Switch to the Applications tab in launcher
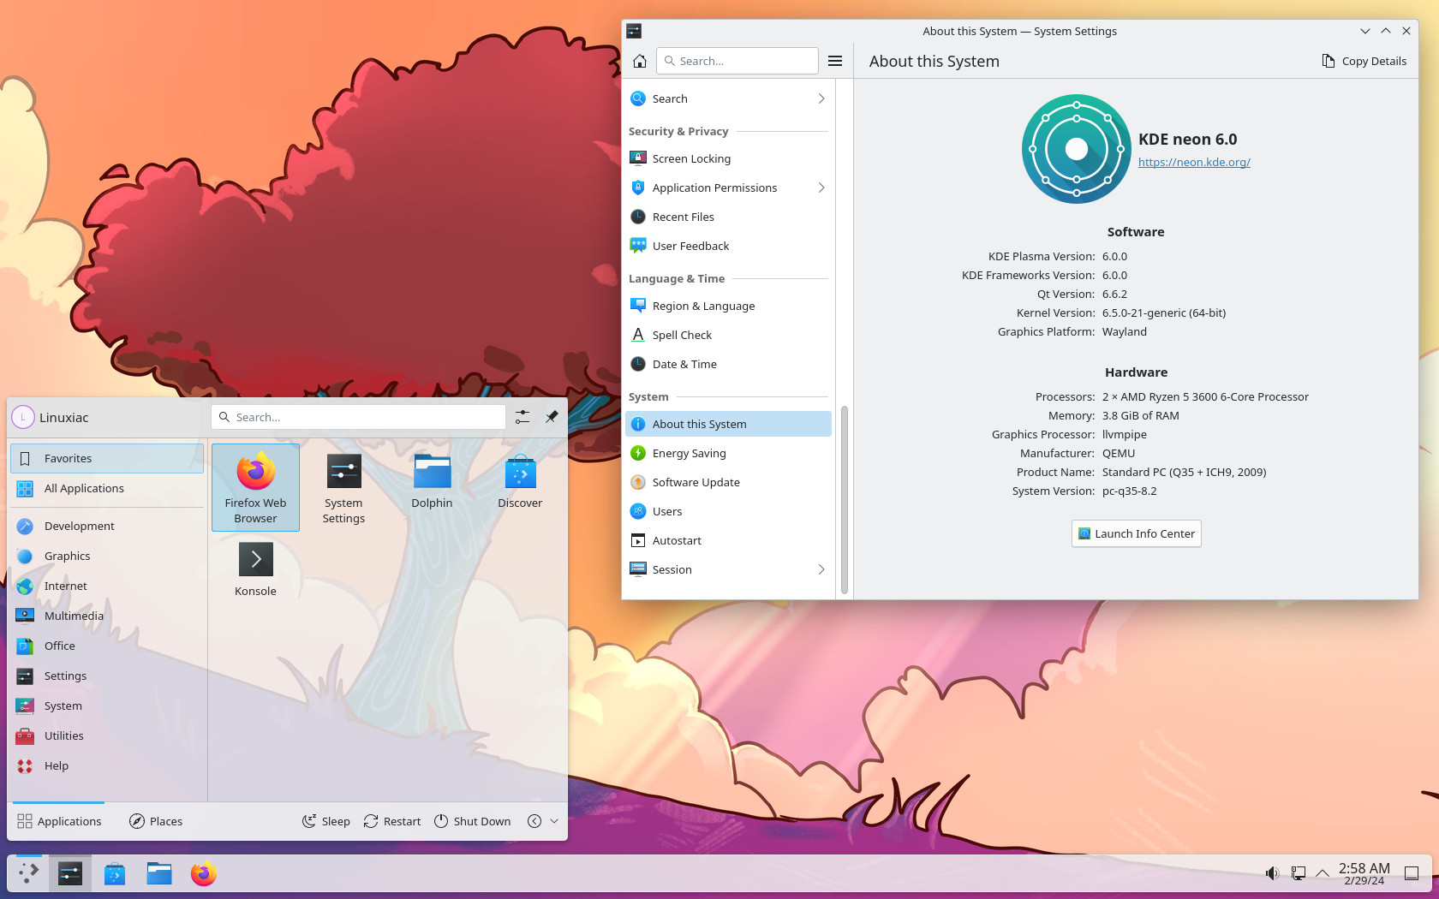The height and width of the screenshot is (899, 1439). coord(59,821)
